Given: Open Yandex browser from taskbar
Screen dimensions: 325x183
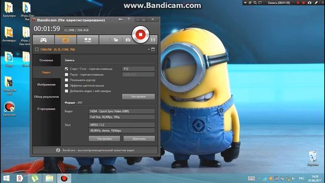Looking at the screenshot, I should (20, 178).
